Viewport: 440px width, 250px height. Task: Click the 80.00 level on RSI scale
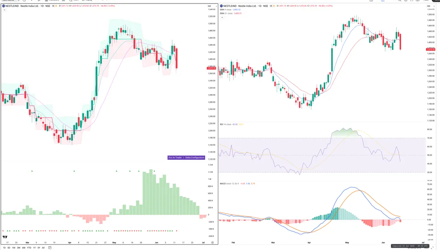coord(429,129)
